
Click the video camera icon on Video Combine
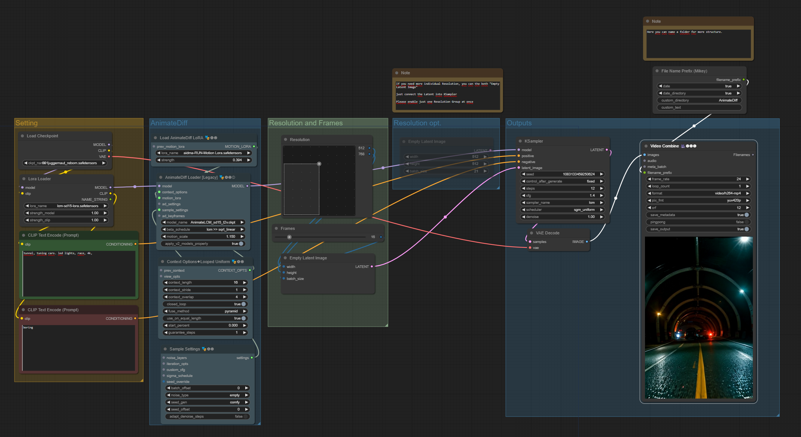[x=683, y=146]
